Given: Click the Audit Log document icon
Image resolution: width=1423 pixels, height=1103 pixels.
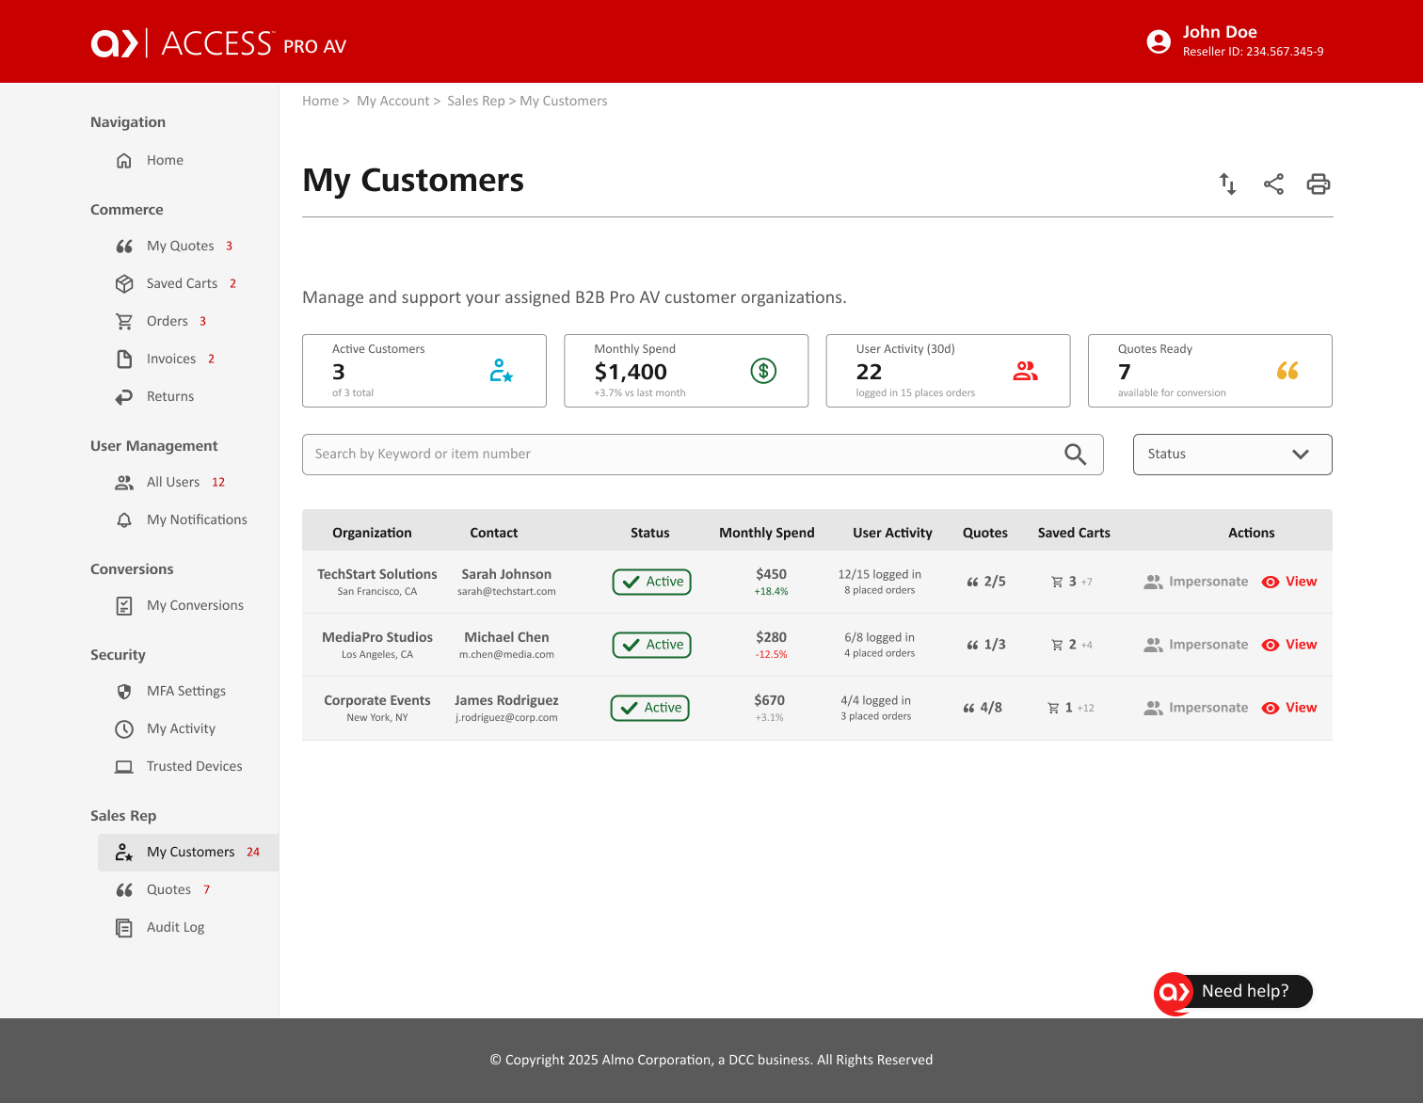Looking at the screenshot, I should [124, 928].
